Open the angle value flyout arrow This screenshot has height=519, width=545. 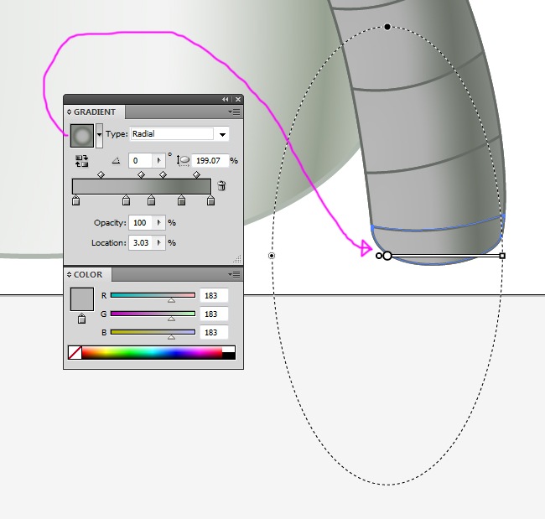(x=158, y=161)
